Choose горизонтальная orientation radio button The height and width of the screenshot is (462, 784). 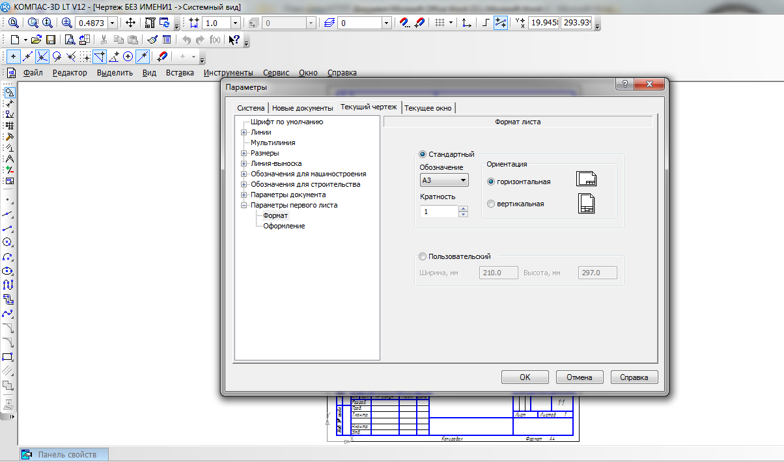tap(491, 182)
